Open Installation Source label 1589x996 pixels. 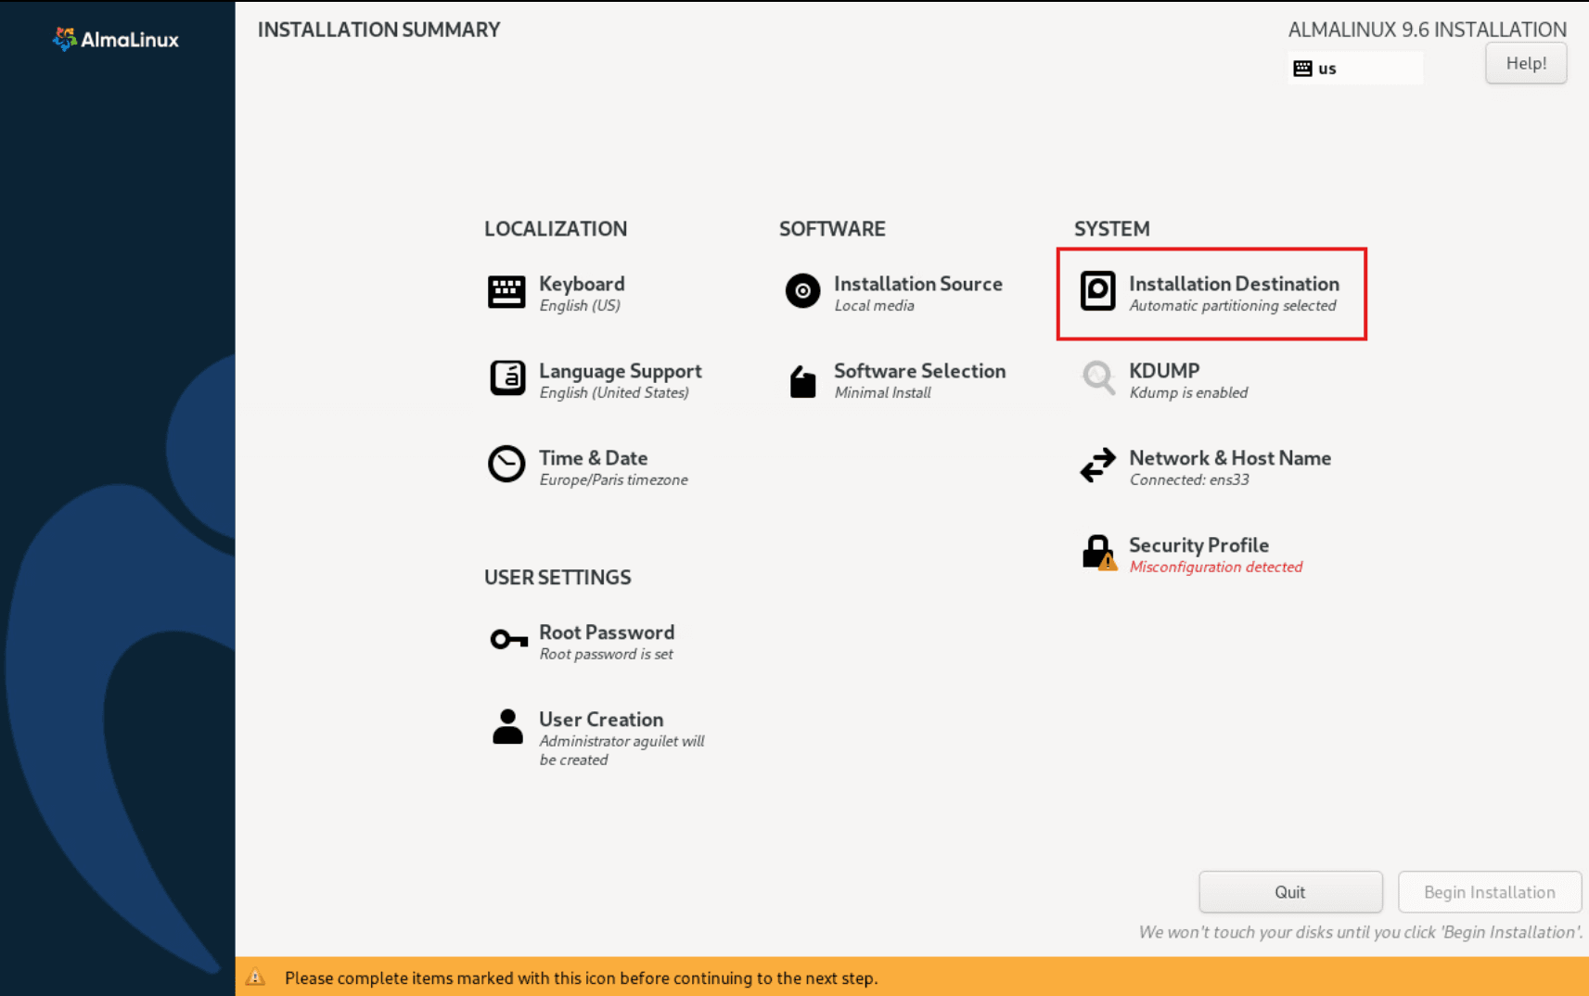click(917, 284)
